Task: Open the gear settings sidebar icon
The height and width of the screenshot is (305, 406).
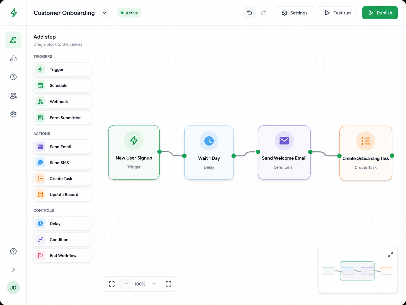Action: [x=13, y=114]
